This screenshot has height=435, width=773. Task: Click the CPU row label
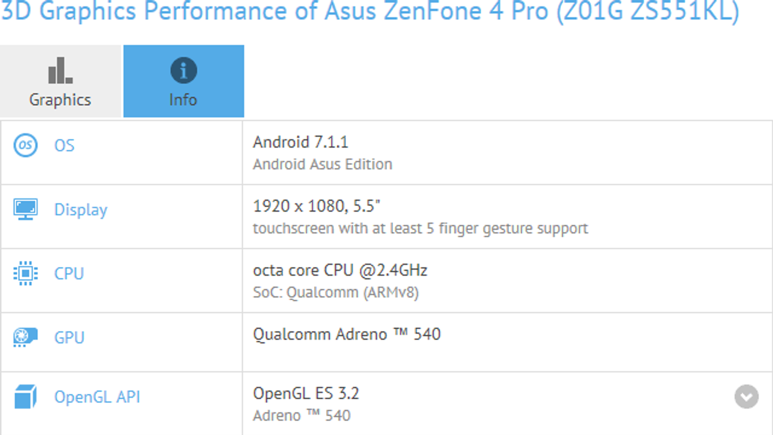[69, 274]
